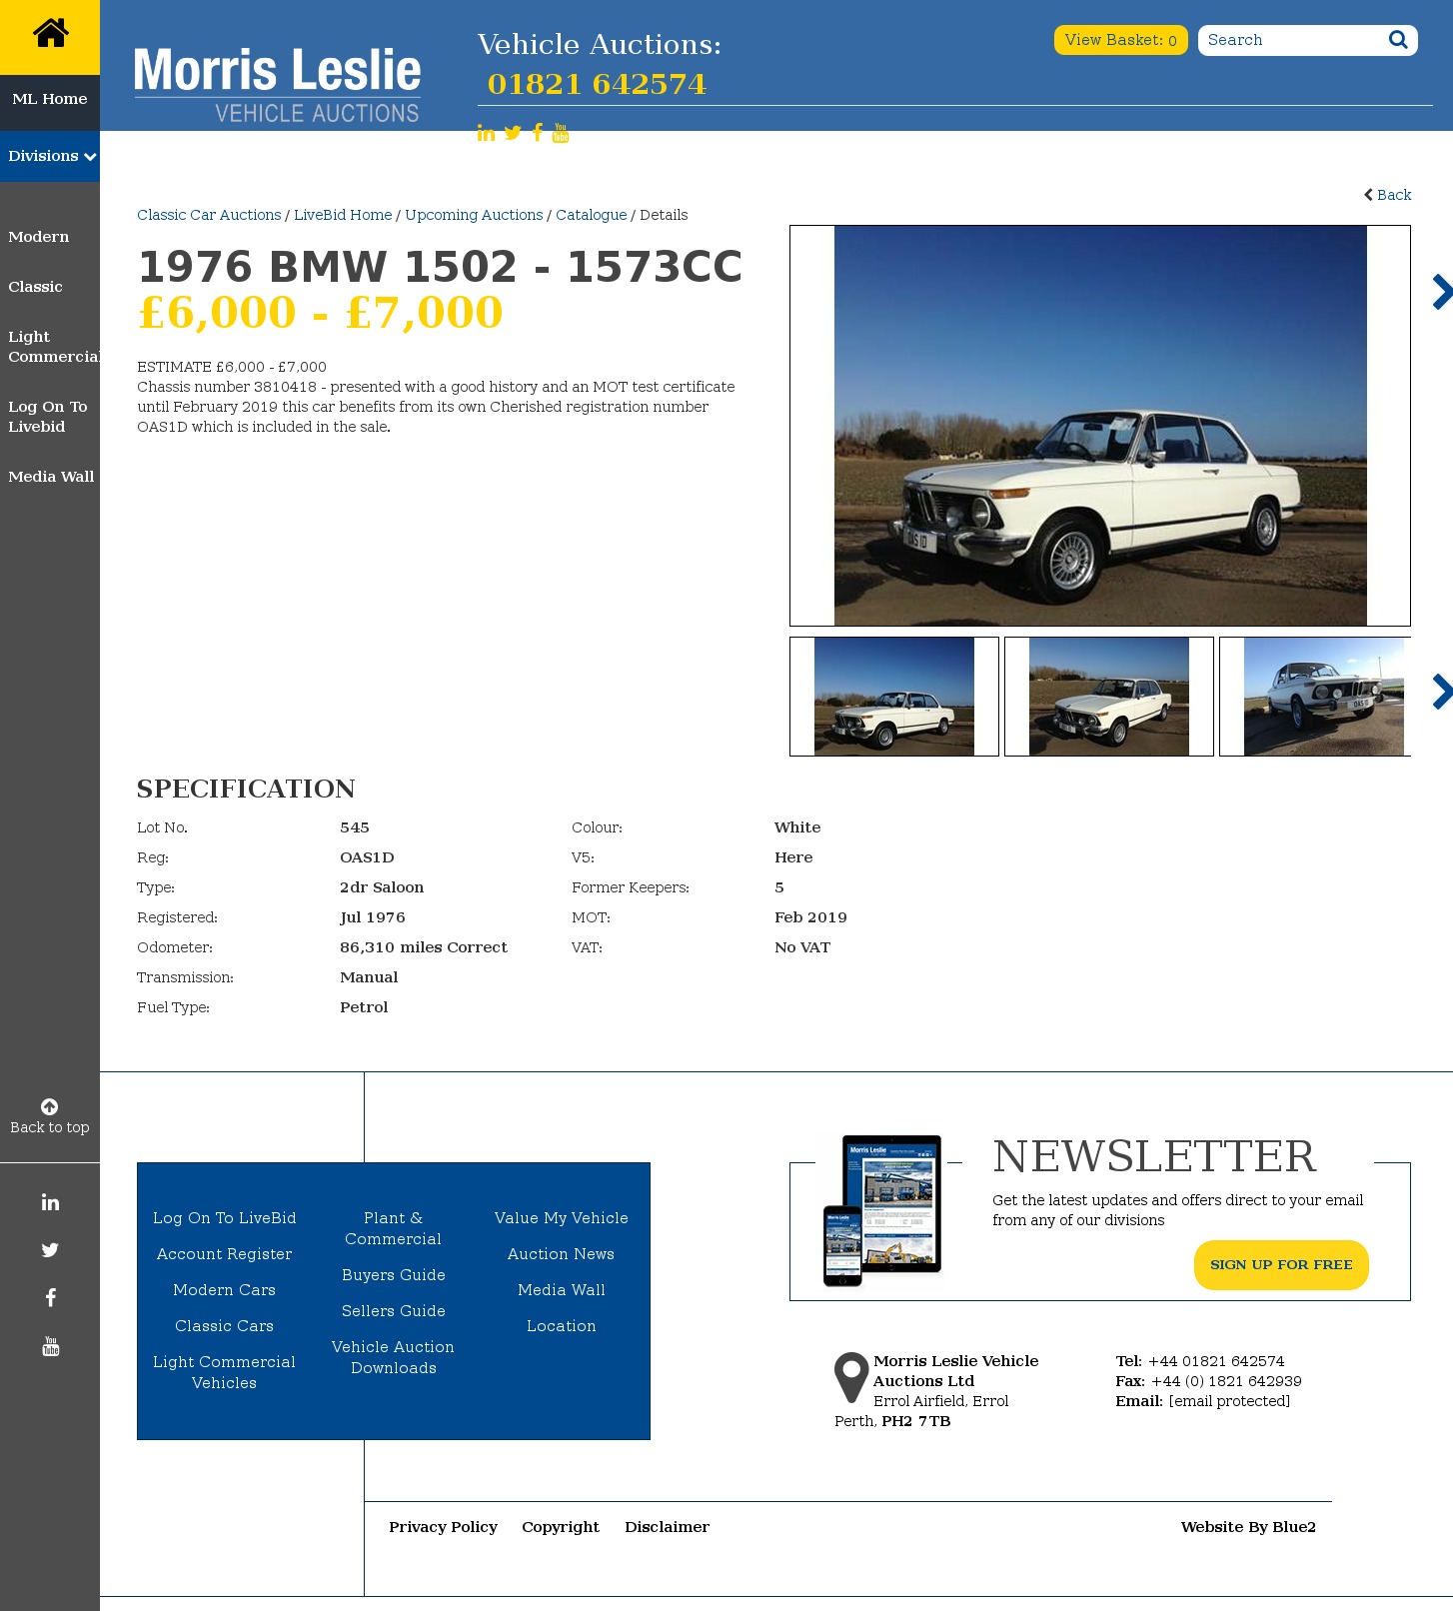
Task: Open Facebook icon in left sidebar
Action: (50, 1298)
